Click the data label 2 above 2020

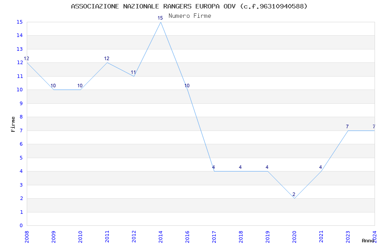click(x=294, y=194)
